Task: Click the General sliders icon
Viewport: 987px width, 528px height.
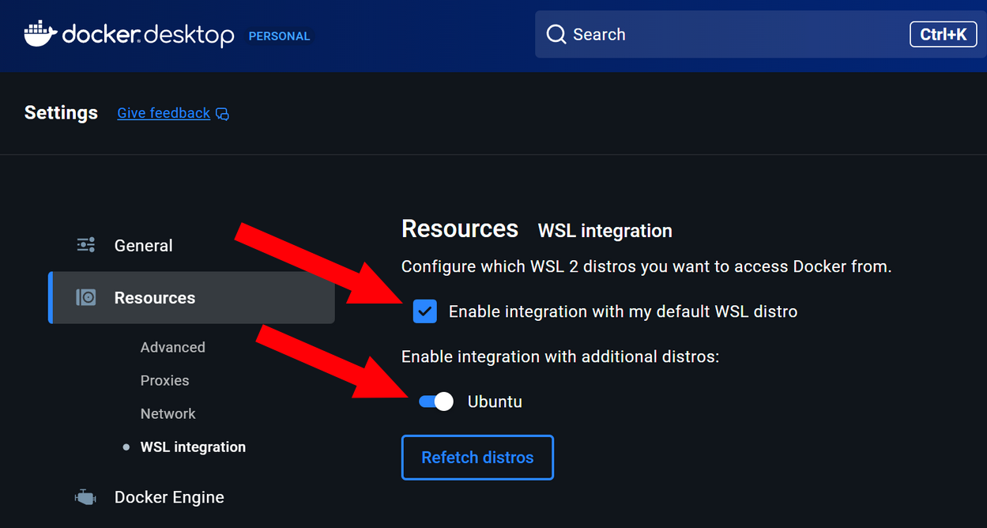Action: [86, 245]
